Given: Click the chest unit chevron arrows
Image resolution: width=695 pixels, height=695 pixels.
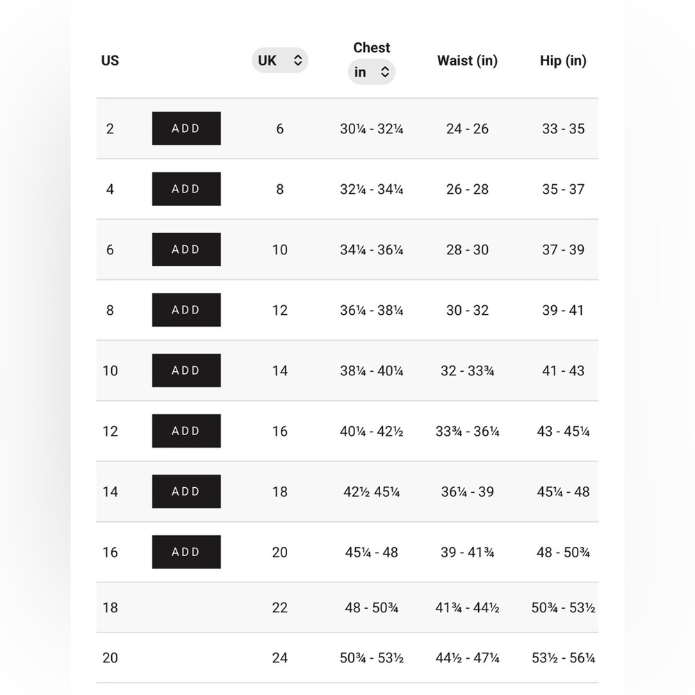Looking at the screenshot, I should click(x=385, y=72).
